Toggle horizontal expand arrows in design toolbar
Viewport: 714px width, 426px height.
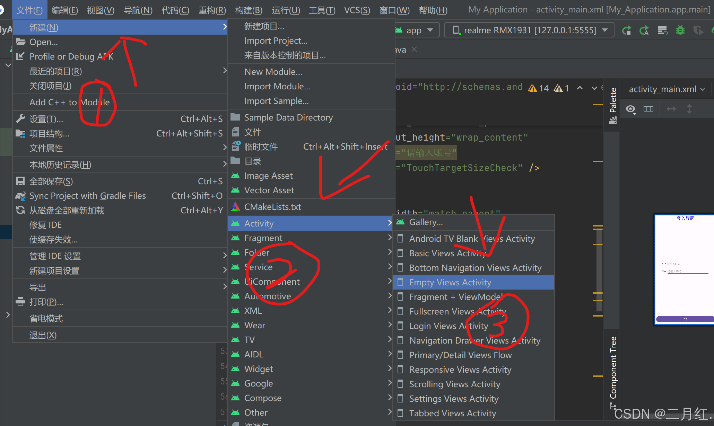tap(671, 109)
